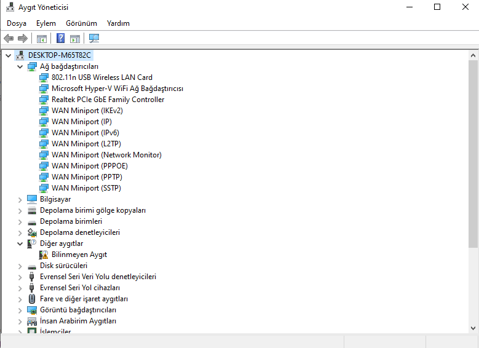Minimize the Aygıt Yöneticisi window
The width and height of the screenshot is (479, 348).
point(410,7)
